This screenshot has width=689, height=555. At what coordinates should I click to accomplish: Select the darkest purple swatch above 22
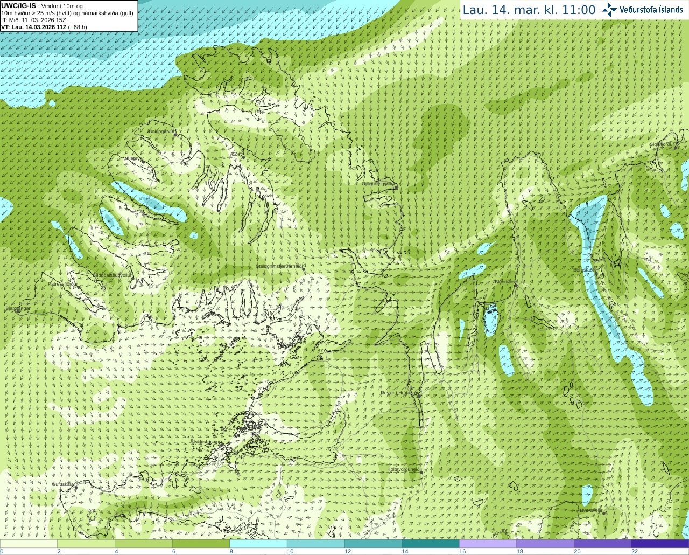(660, 544)
